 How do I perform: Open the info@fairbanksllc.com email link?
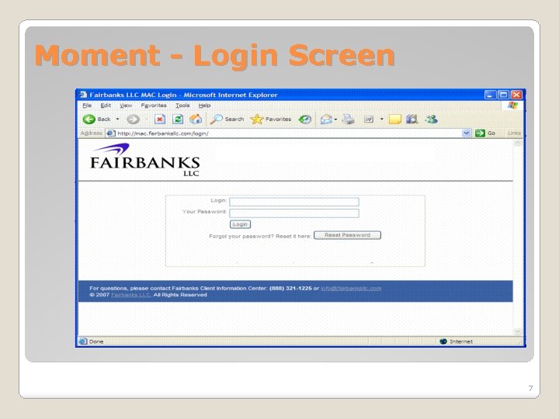click(x=351, y=288)
